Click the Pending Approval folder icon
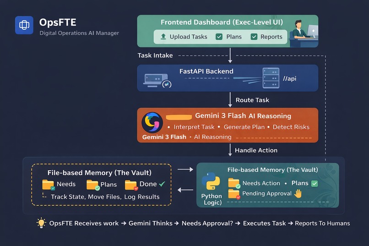The height and width of the screenshot is (246, 369). (x=234, y=194)
